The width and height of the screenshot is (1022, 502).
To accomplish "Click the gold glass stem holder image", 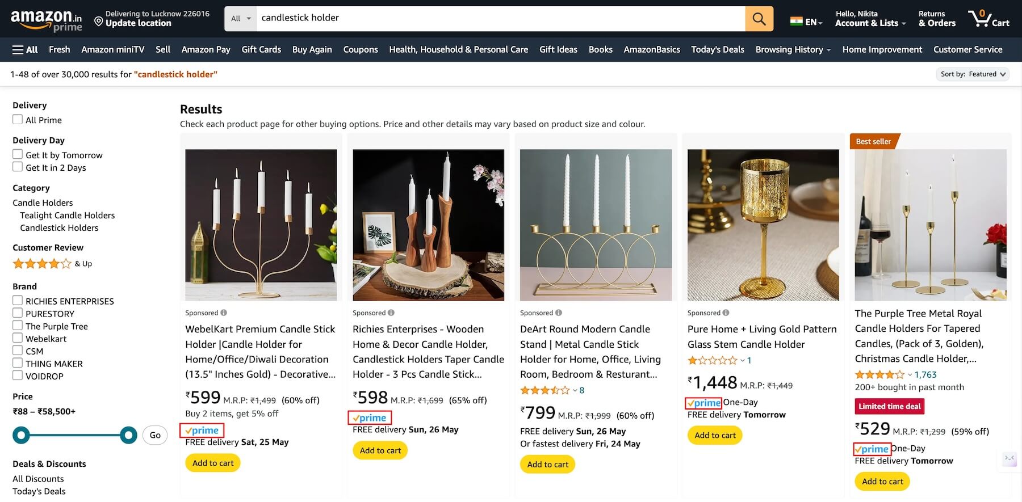I will [x=763, y=225].
